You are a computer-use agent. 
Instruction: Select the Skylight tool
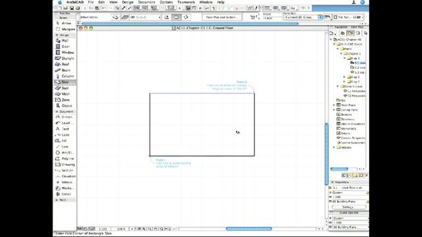(x=65, y=59)
